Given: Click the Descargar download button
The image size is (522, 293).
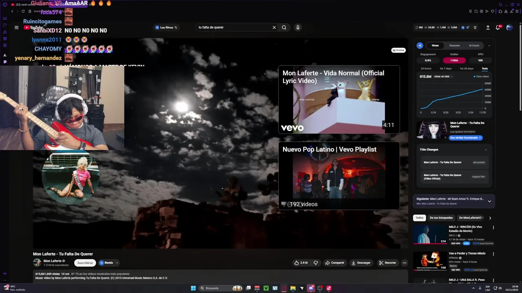Looking at the screenshot, I should pyautogui.click(x=361, y=263).
